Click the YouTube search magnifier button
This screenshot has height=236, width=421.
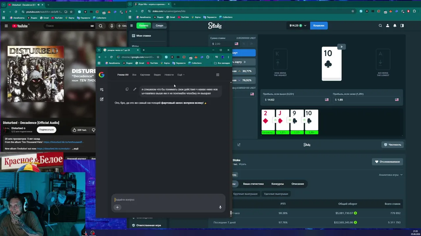coord(101,26)
